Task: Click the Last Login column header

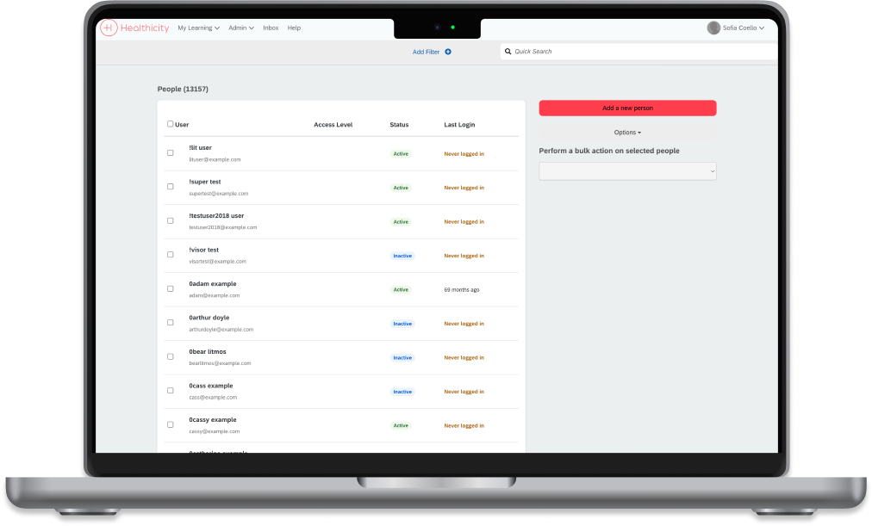Action: (x=459, y=125)
